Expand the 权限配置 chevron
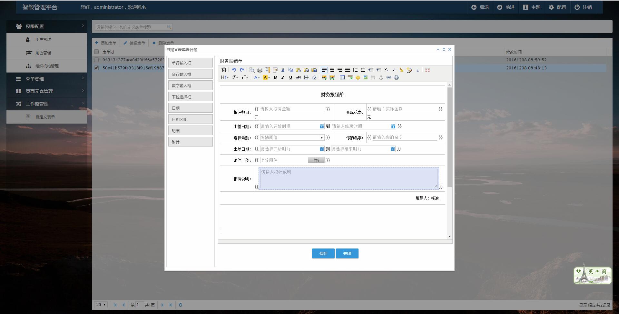 tap(83, 26)
